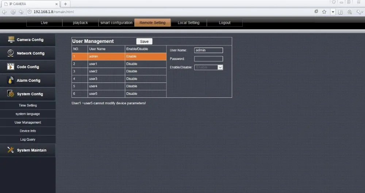Switch to the Live tab

44,23
